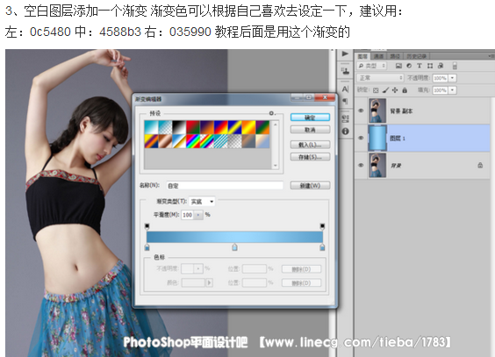Lock position move icon
495x357 pixels.
click(395, 90)
